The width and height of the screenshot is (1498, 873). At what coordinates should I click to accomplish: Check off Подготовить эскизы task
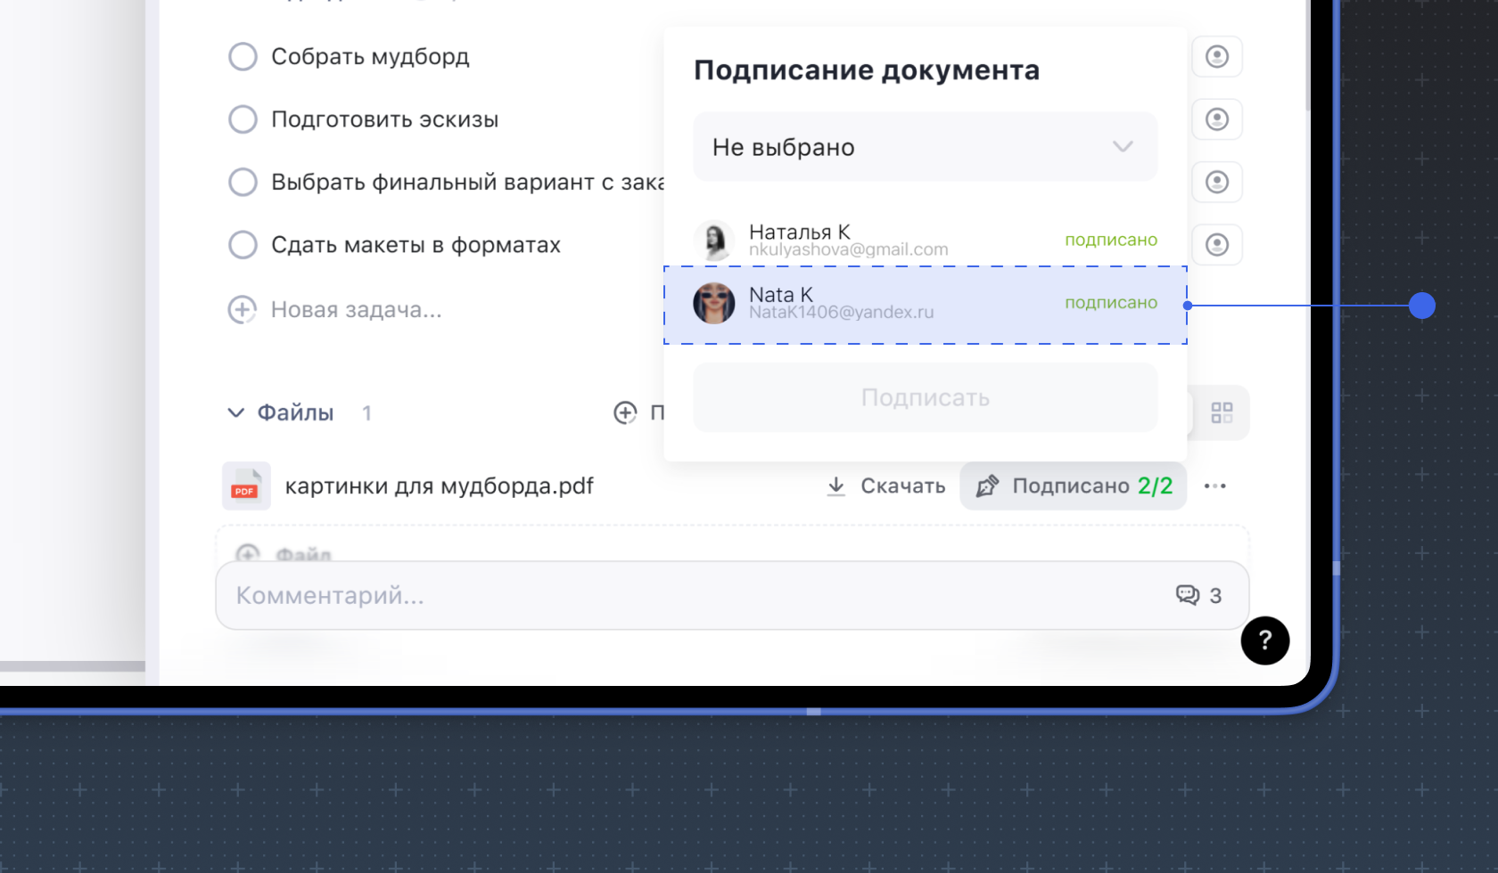[x=243, y=119]
